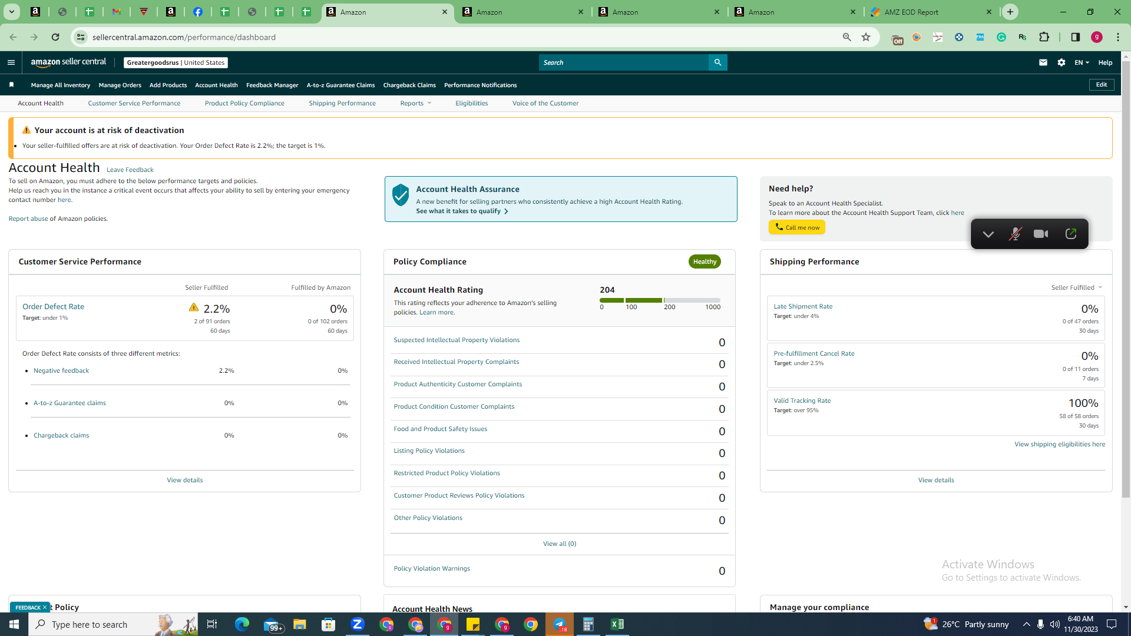Click the Windows Start button
The height and width of the screenshot is (636, 1131).
(x=14, y=624)
